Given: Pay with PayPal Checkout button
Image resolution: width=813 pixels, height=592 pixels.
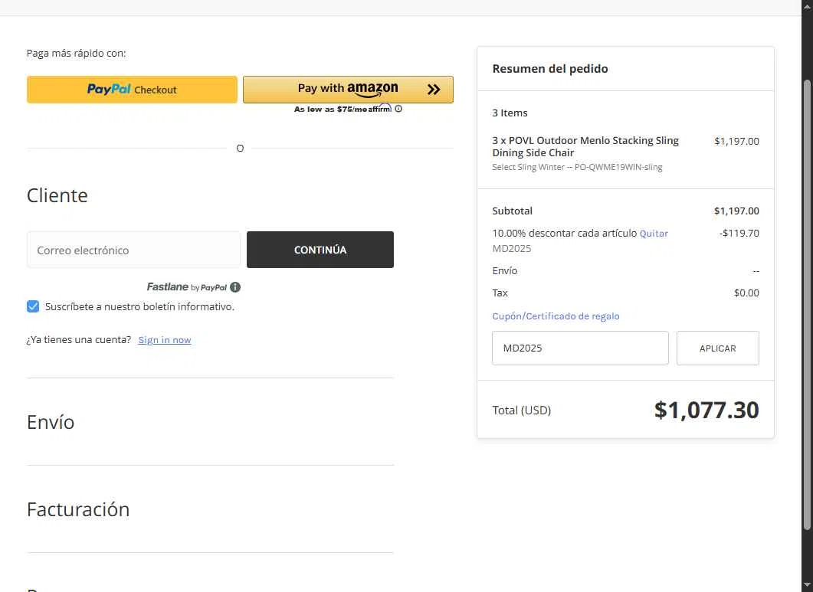Looking at the screenshot, I should [x=132, y=90].
